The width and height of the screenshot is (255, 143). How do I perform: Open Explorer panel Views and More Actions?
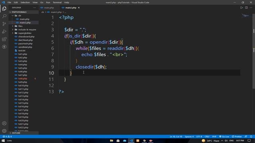pyautogui.click(x=35, y=8)
